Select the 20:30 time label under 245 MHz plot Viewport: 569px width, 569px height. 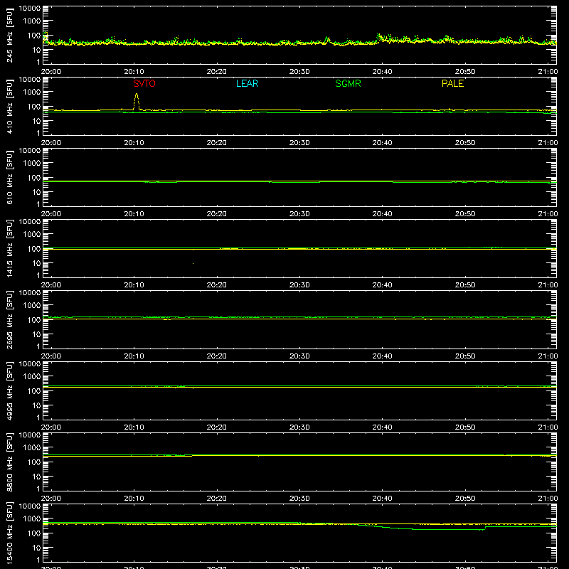(x=299, y=72)
